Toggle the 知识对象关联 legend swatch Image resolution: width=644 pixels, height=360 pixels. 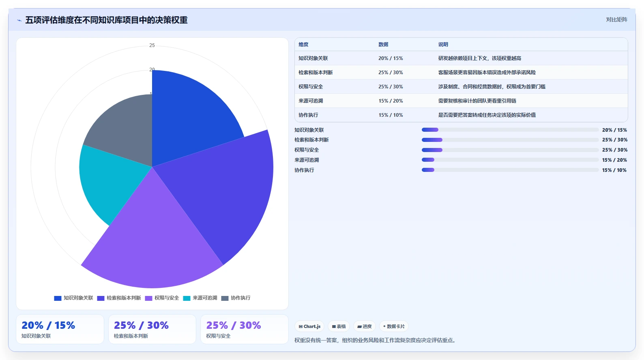click(58, 298)
